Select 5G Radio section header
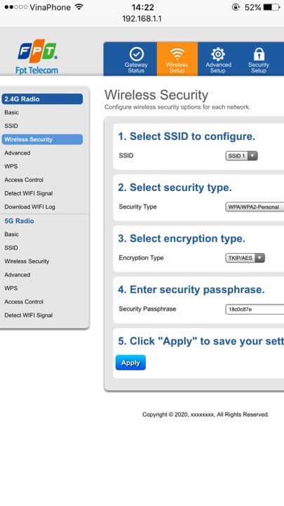Screen dimensions: 284x506 point(19,221)
